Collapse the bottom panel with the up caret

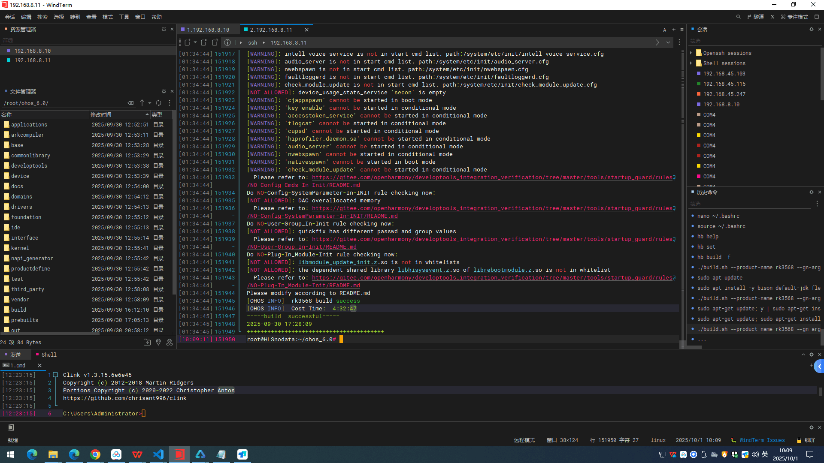coord(803,355)
